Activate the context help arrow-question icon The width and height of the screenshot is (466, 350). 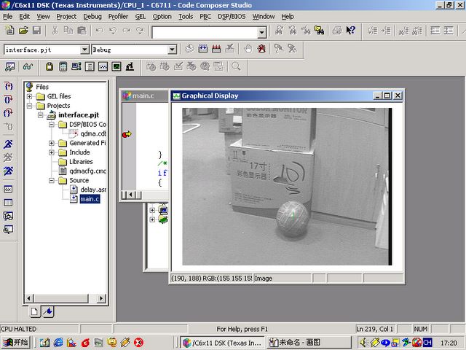point(351,31)
